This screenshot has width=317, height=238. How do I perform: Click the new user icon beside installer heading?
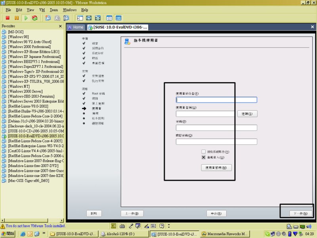(127, 41)
